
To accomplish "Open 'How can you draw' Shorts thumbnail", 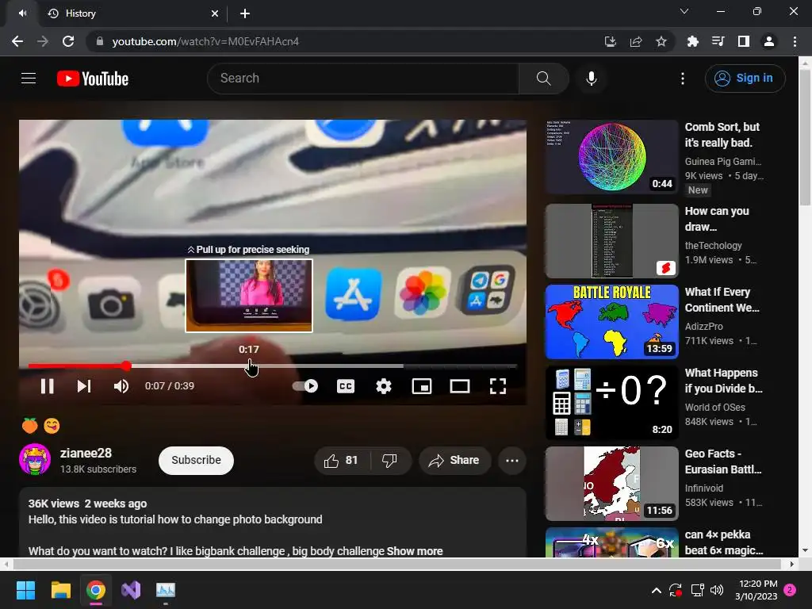I will (611, 241).
